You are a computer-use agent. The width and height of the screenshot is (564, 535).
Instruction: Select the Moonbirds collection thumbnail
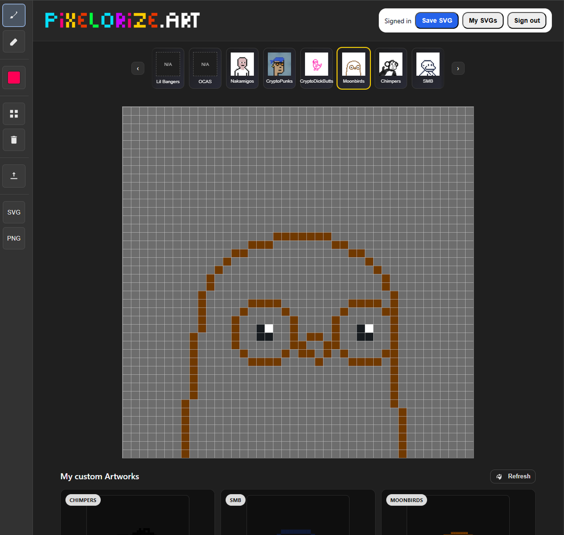coord(353,68)
